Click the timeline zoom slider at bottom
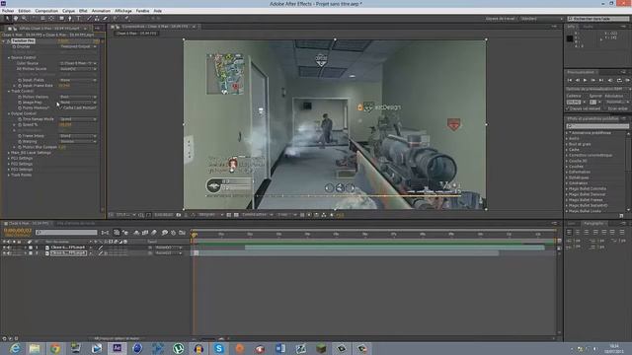 (208, 339)
